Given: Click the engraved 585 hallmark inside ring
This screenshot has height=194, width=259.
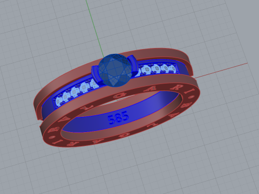Looking at the screenshot, I should (x=118, y=118).
